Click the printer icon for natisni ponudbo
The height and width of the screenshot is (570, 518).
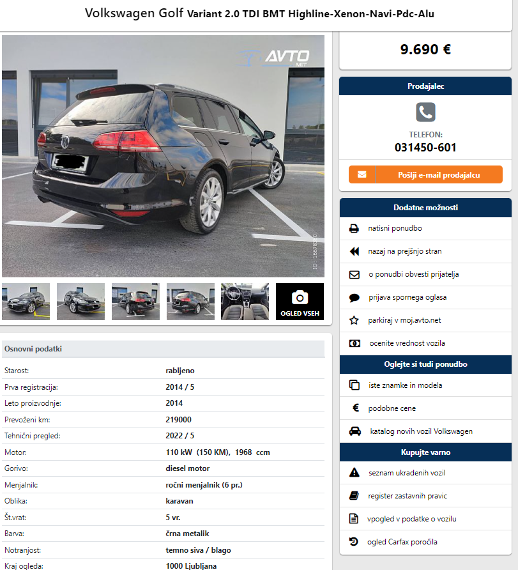pyautogui.click(x=354, y=229)
